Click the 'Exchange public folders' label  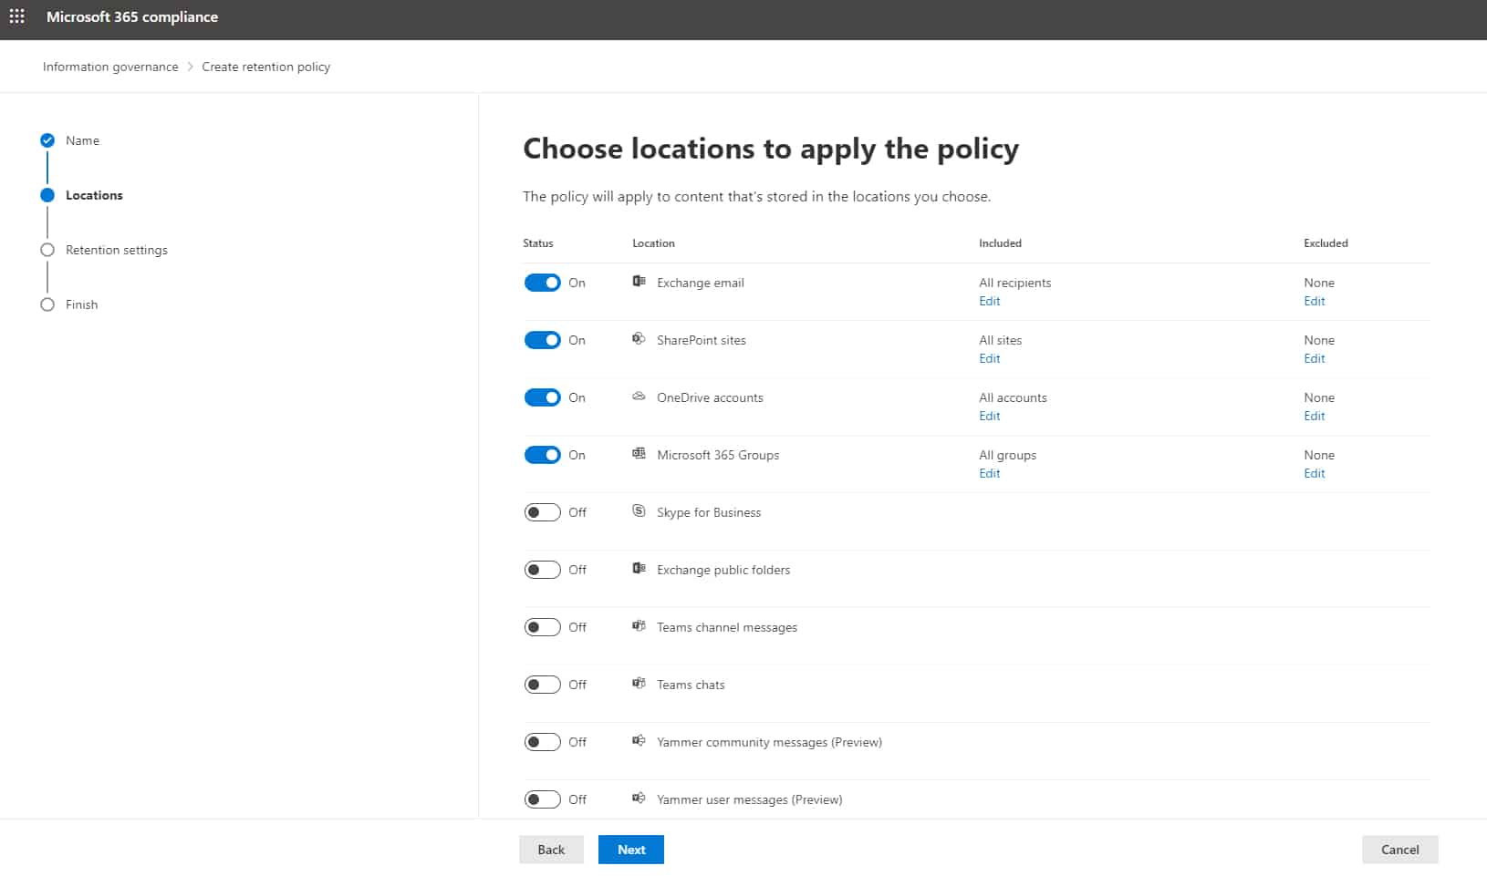coord(723,570)
